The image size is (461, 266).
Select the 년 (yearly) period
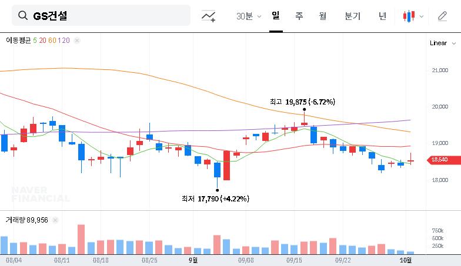coord(382,16)
